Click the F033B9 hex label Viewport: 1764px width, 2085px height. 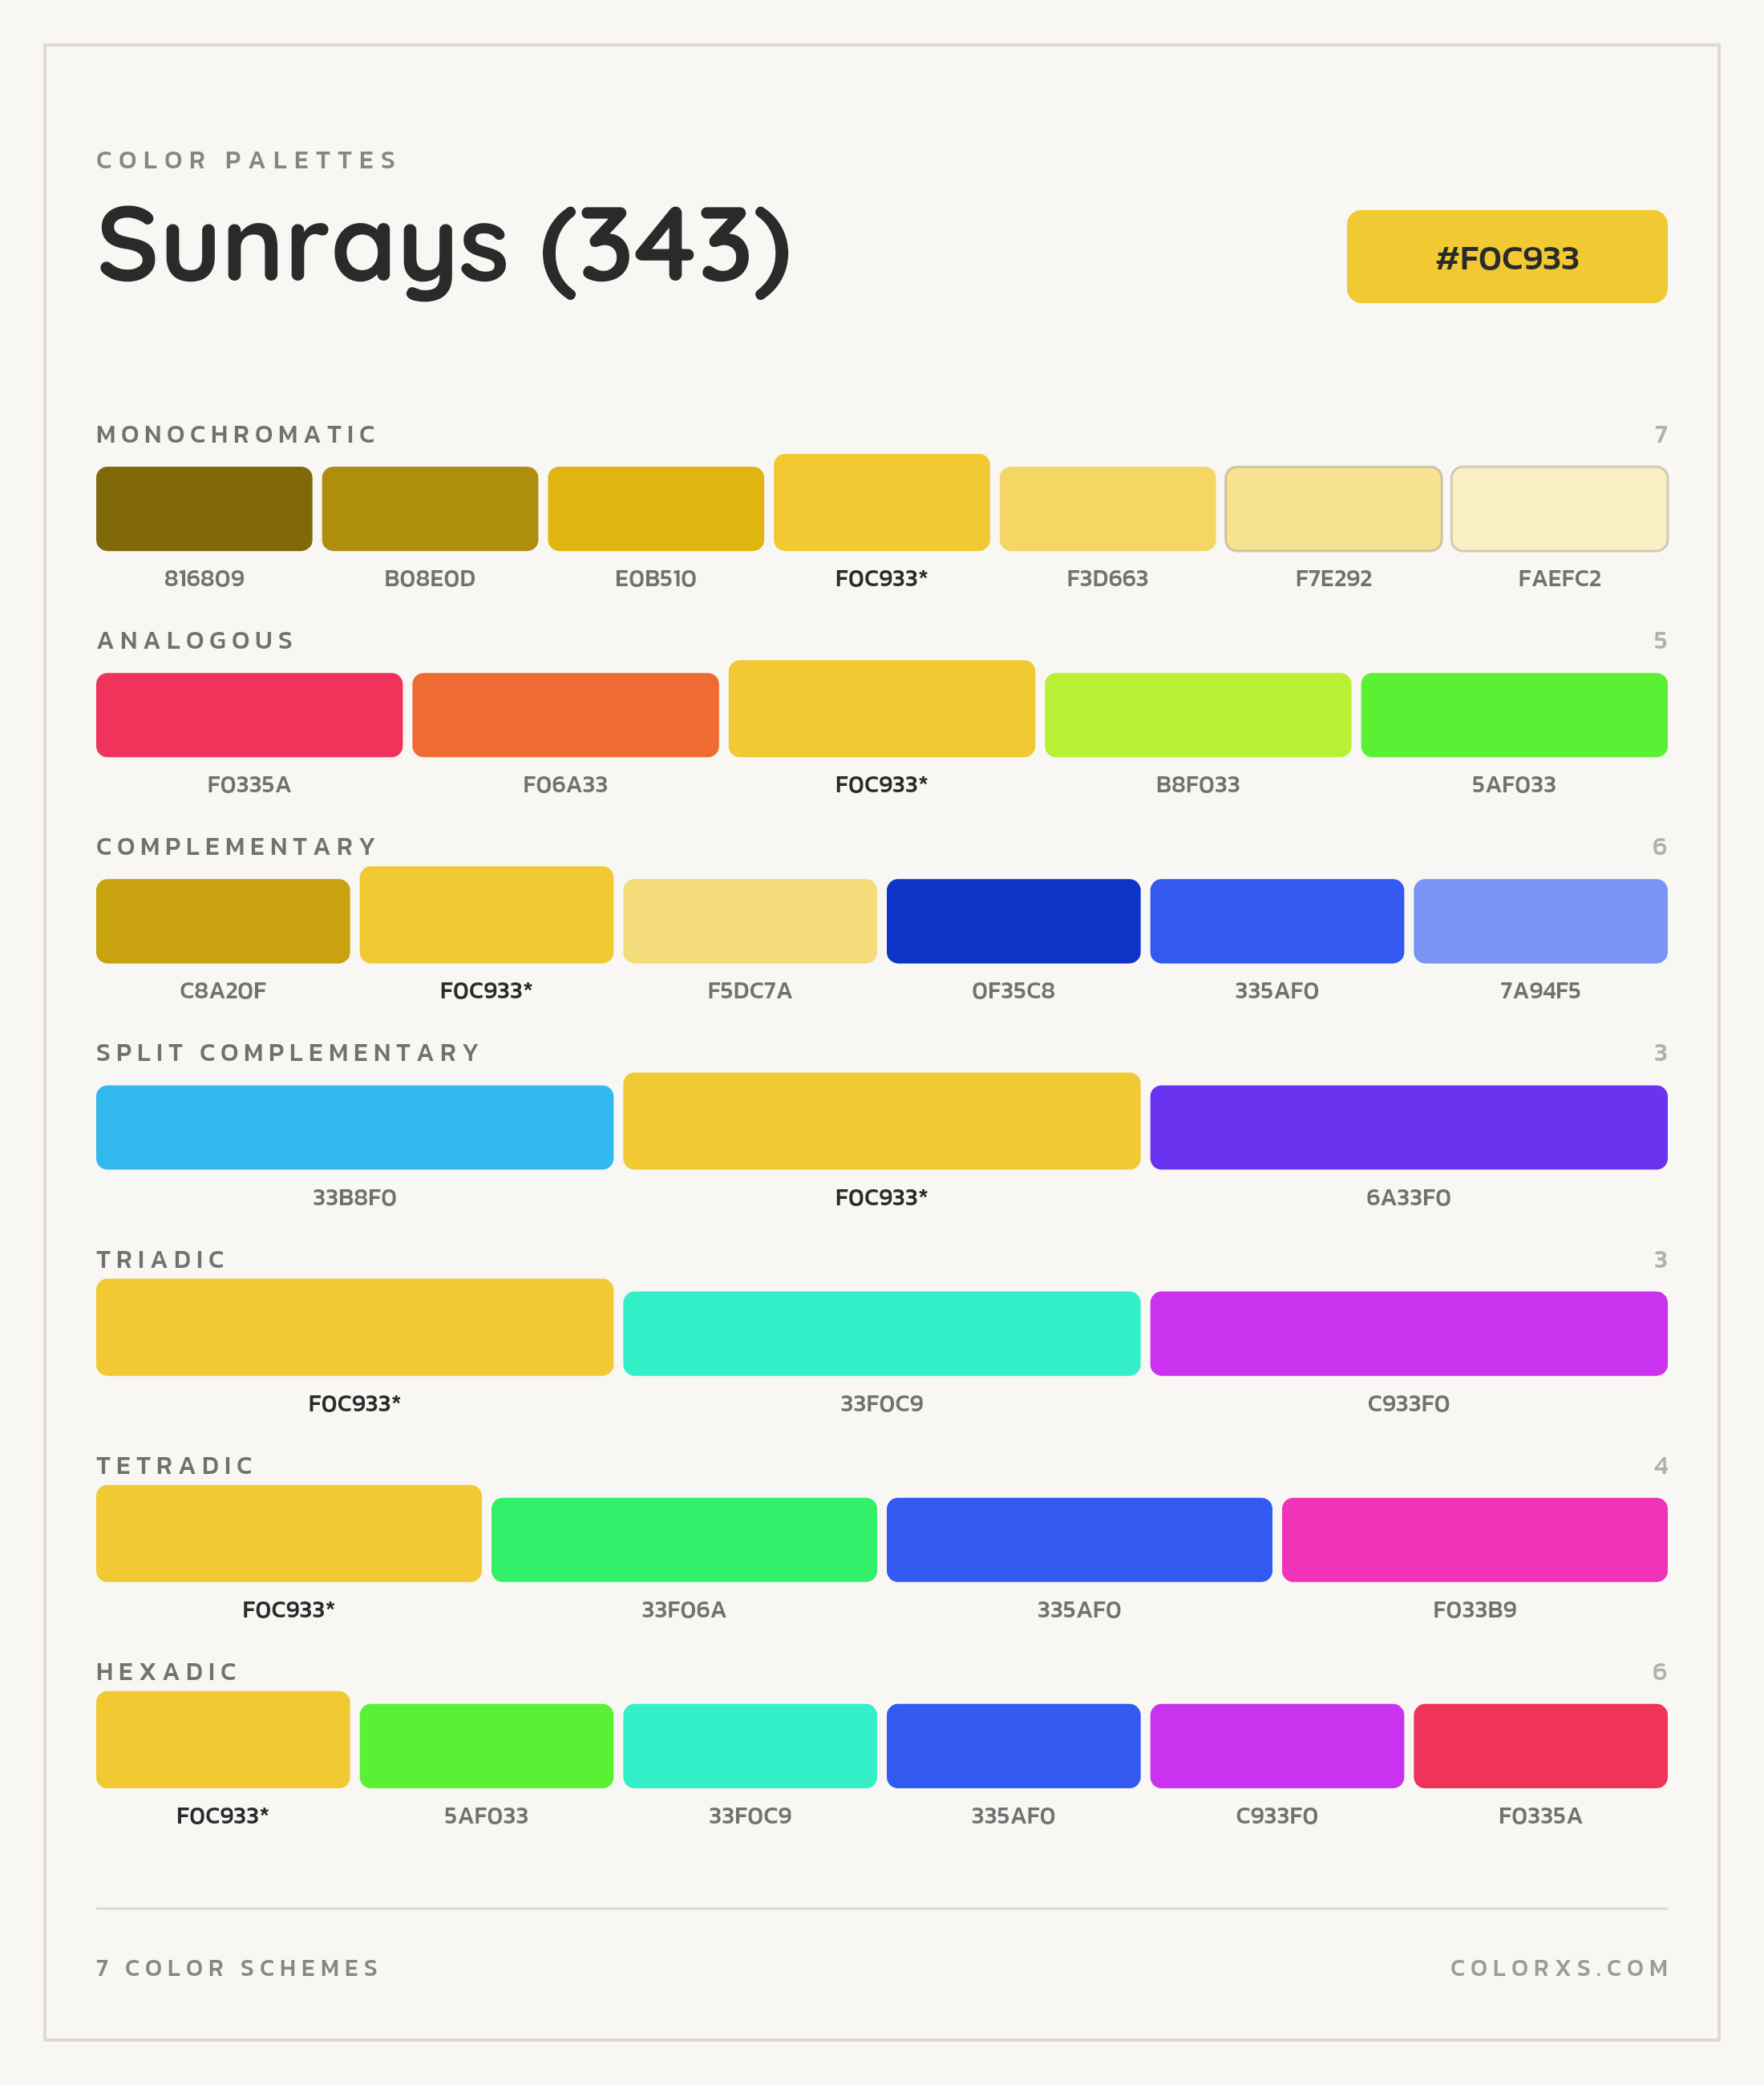(x=1474, y=1610)
